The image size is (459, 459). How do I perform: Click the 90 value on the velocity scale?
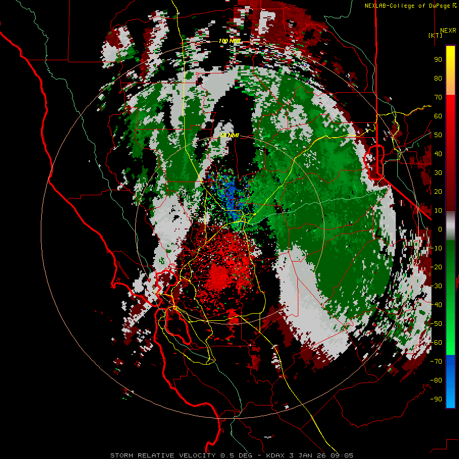[x=438, y=60]
